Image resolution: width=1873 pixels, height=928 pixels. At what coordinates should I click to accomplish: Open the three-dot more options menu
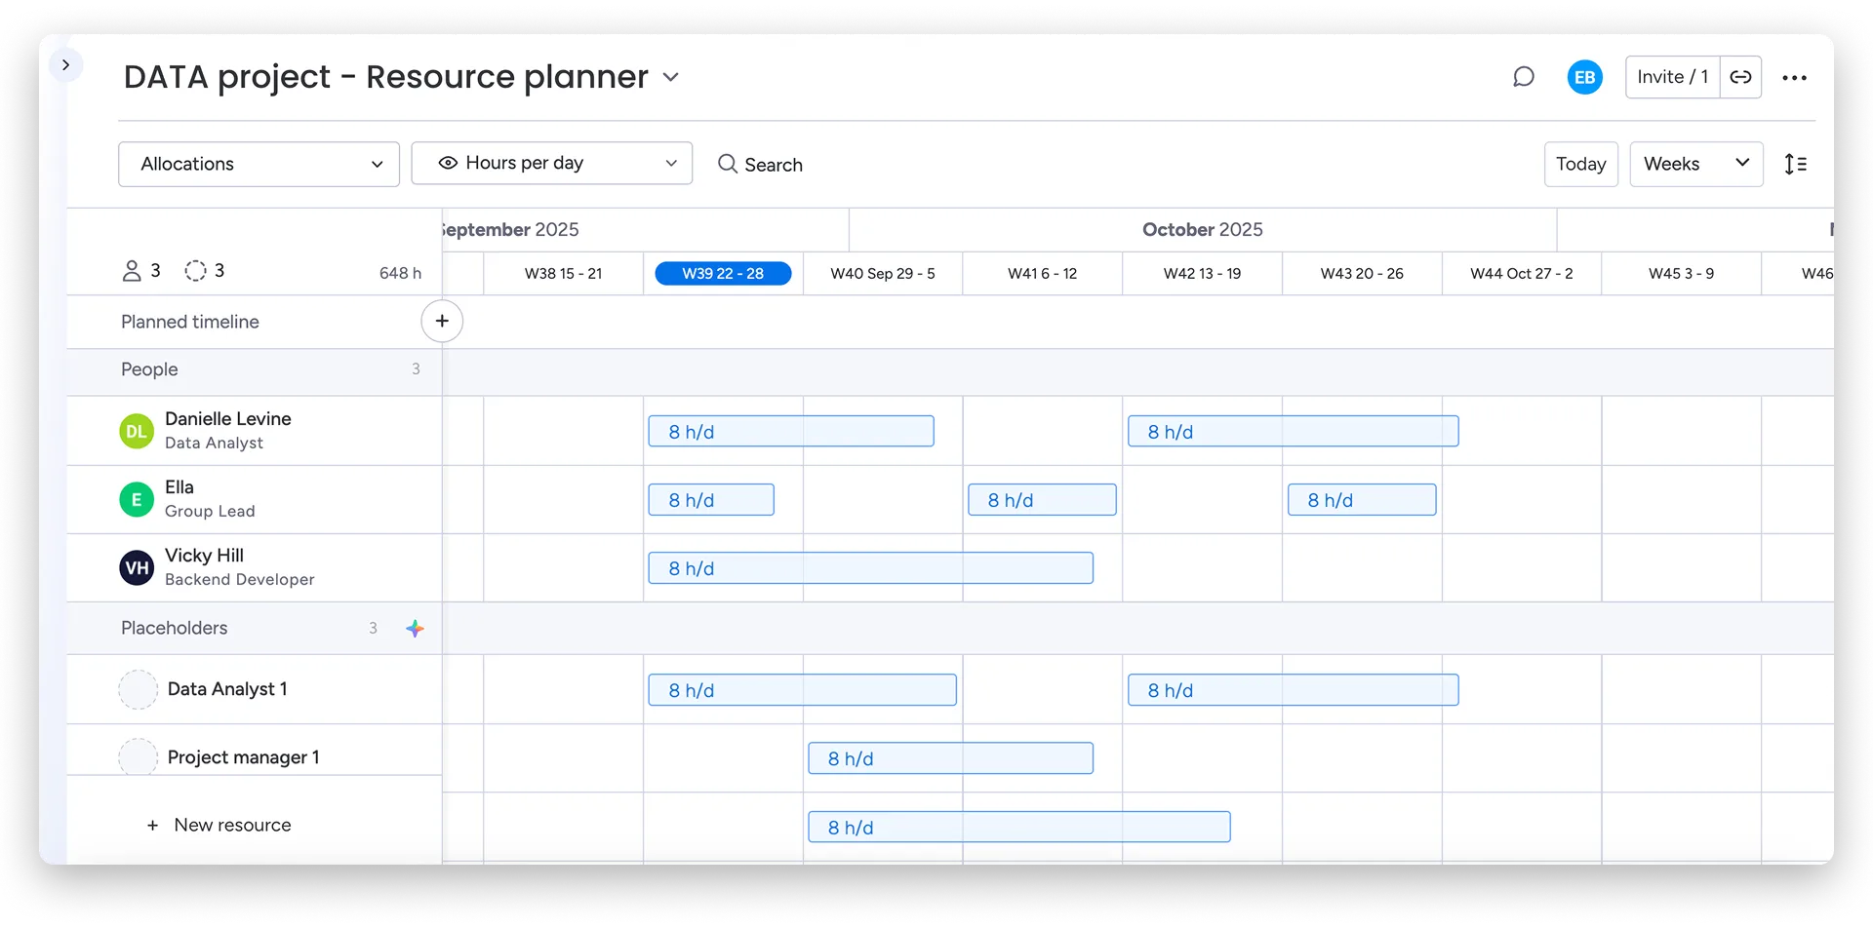point(1794,78)
